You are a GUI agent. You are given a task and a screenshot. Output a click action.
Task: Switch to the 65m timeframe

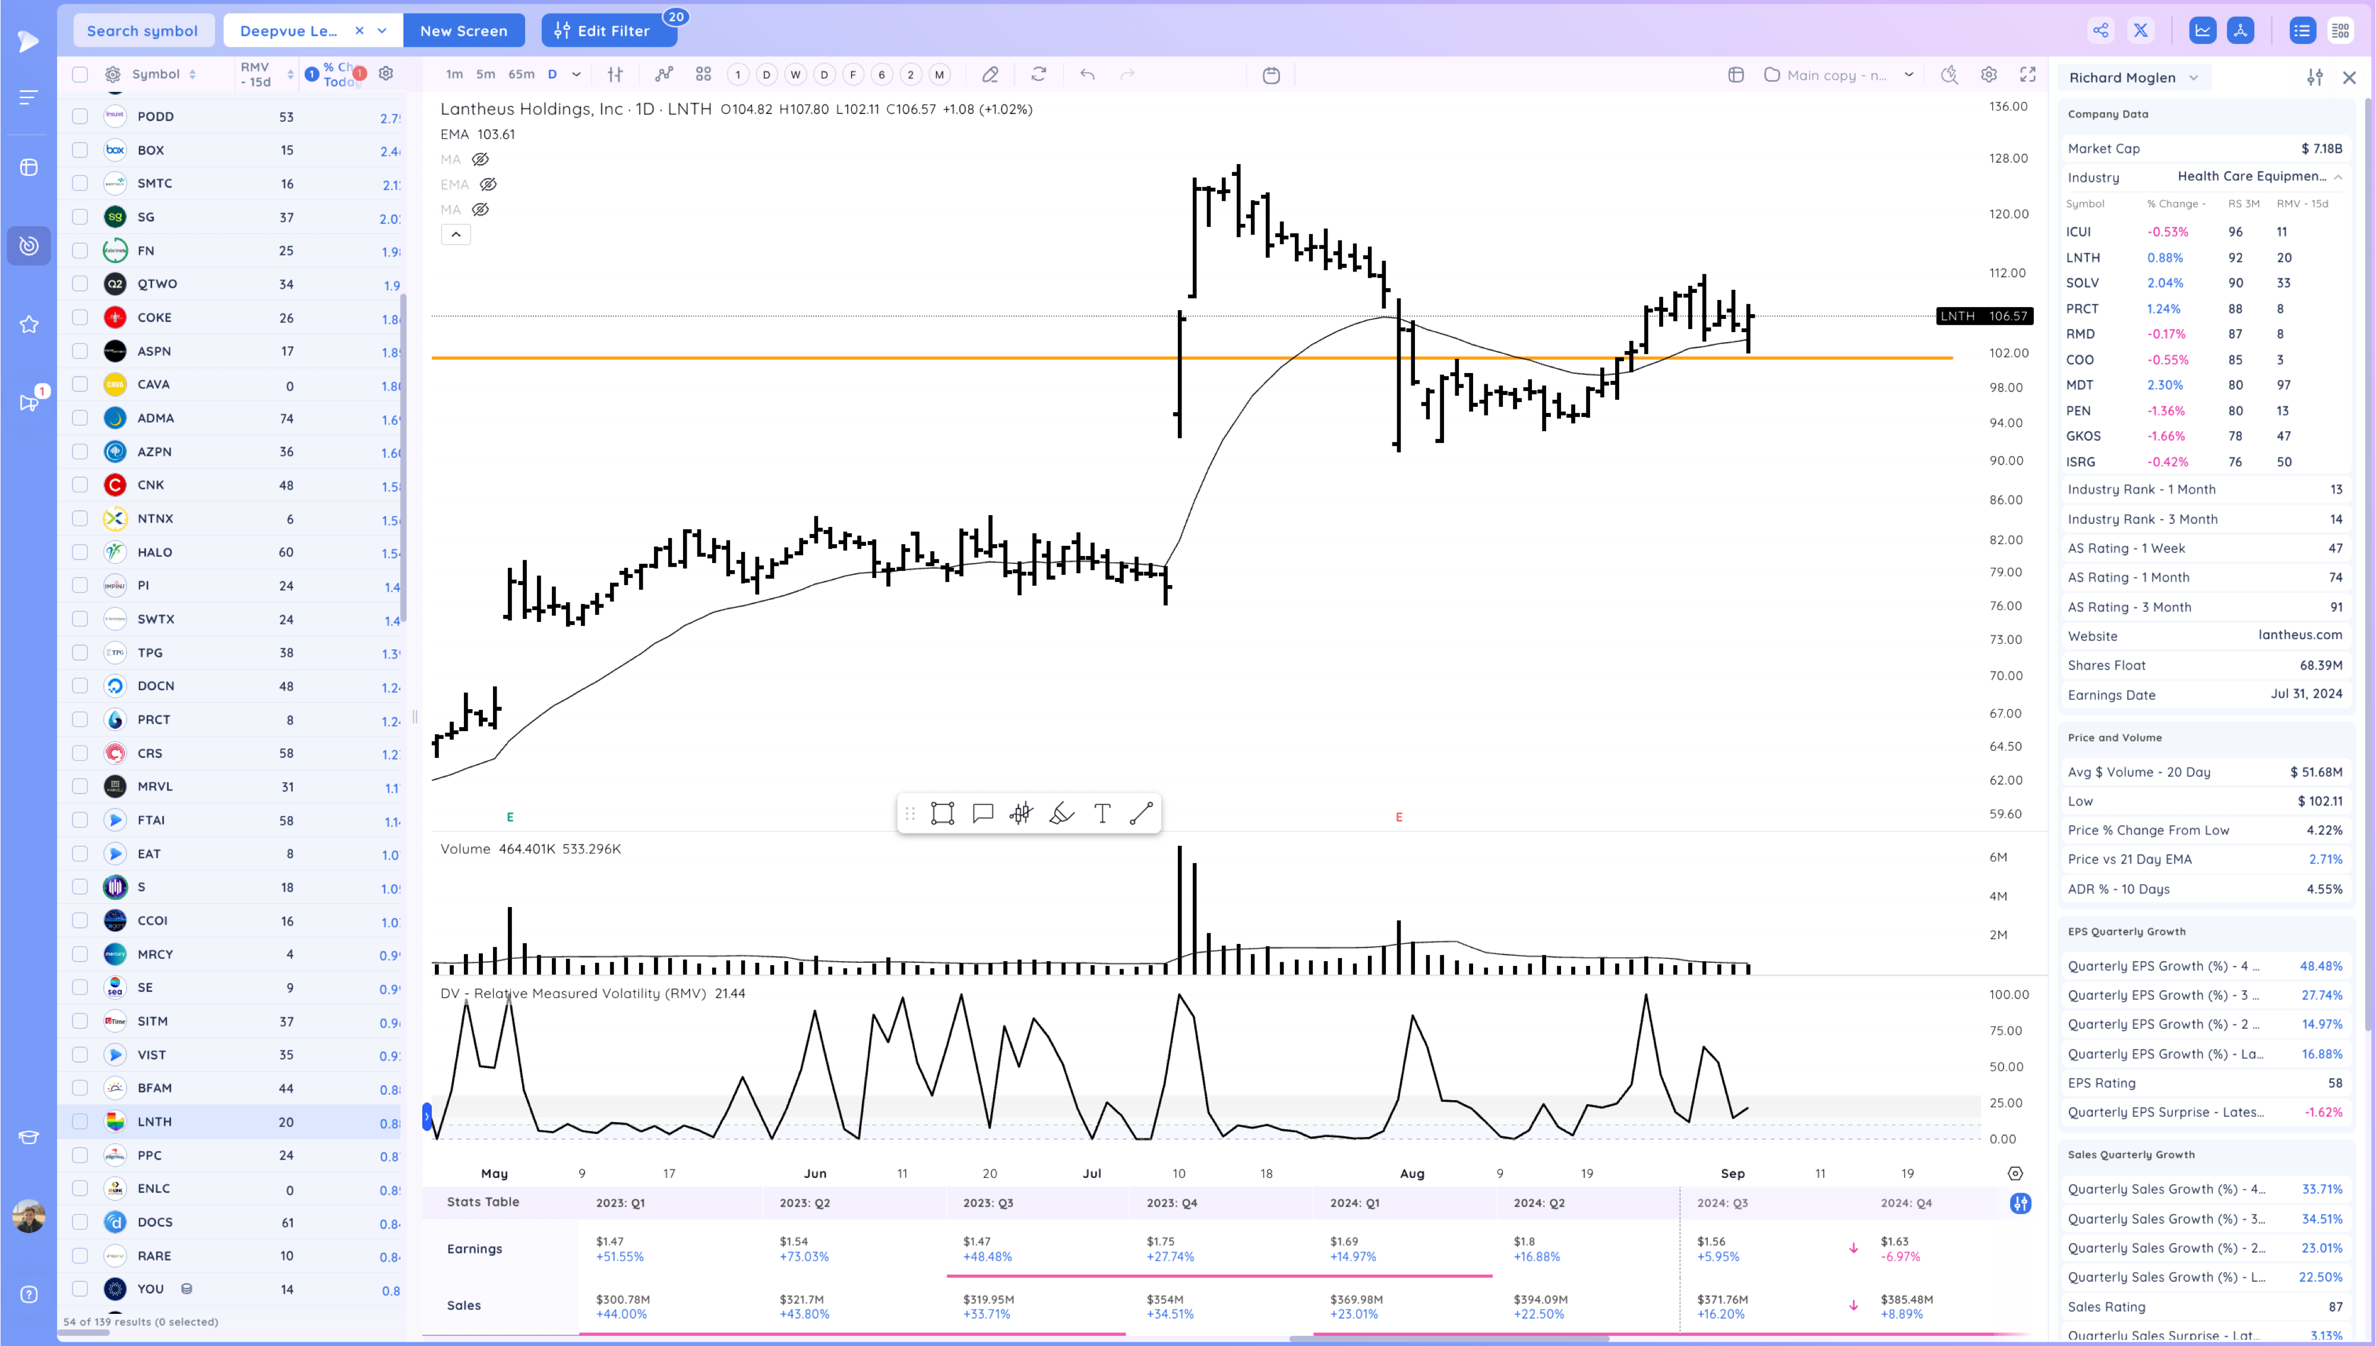521,74
